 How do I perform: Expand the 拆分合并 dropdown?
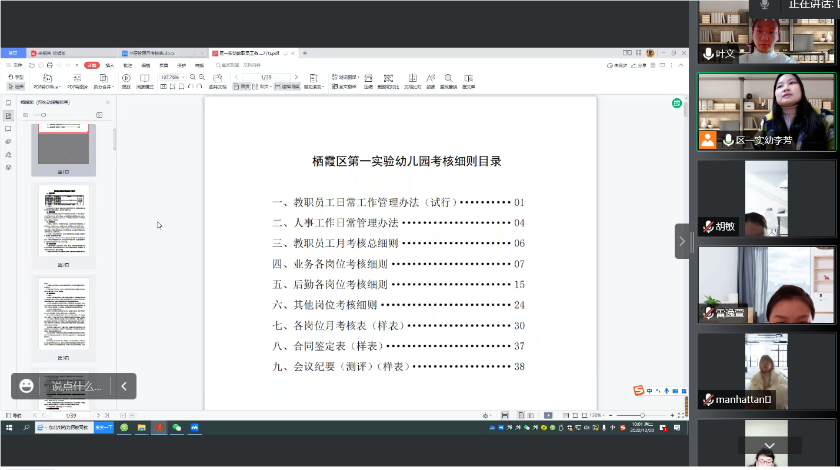[112, 87]
